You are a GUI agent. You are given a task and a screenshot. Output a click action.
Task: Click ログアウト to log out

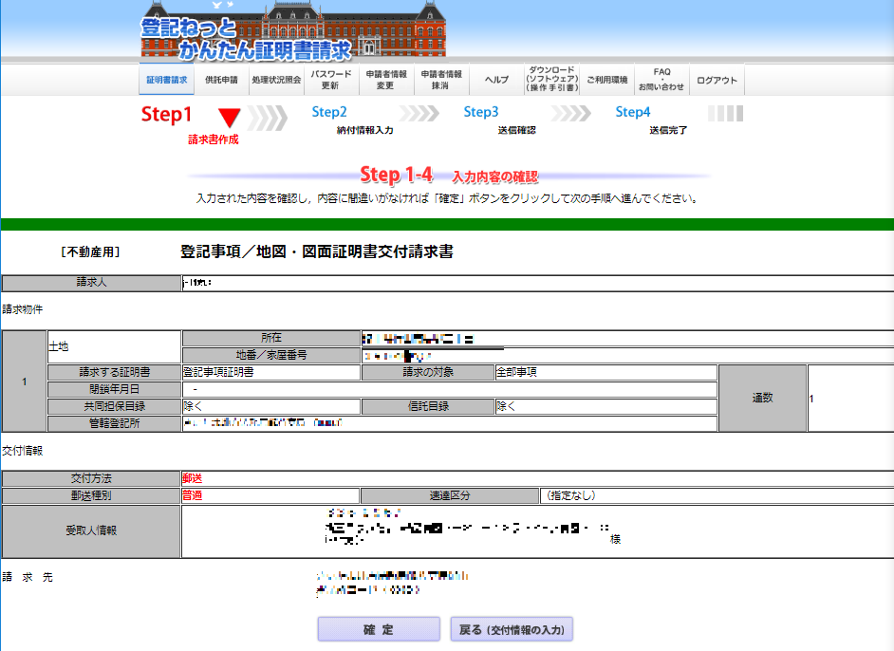point(717,81)
